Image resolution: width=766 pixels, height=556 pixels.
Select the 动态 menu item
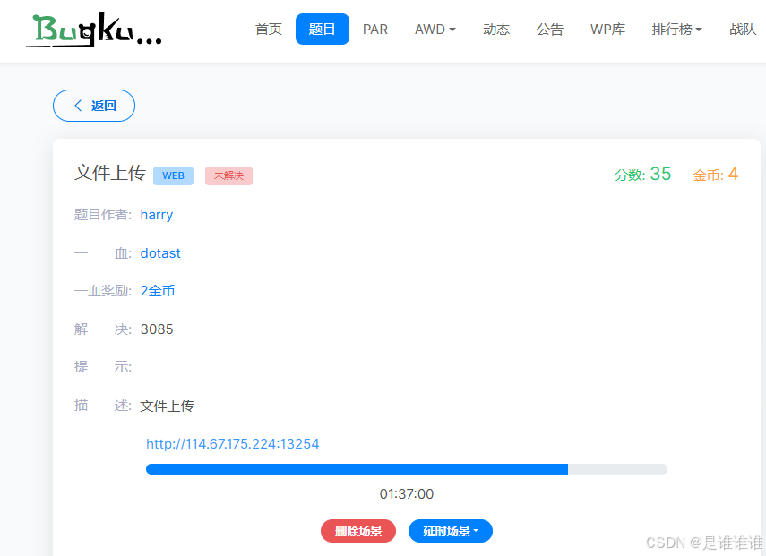tap(496, 29)
